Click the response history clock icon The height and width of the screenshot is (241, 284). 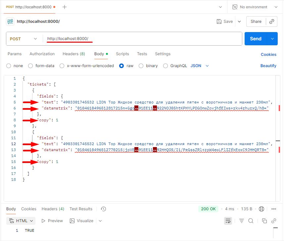103,209
